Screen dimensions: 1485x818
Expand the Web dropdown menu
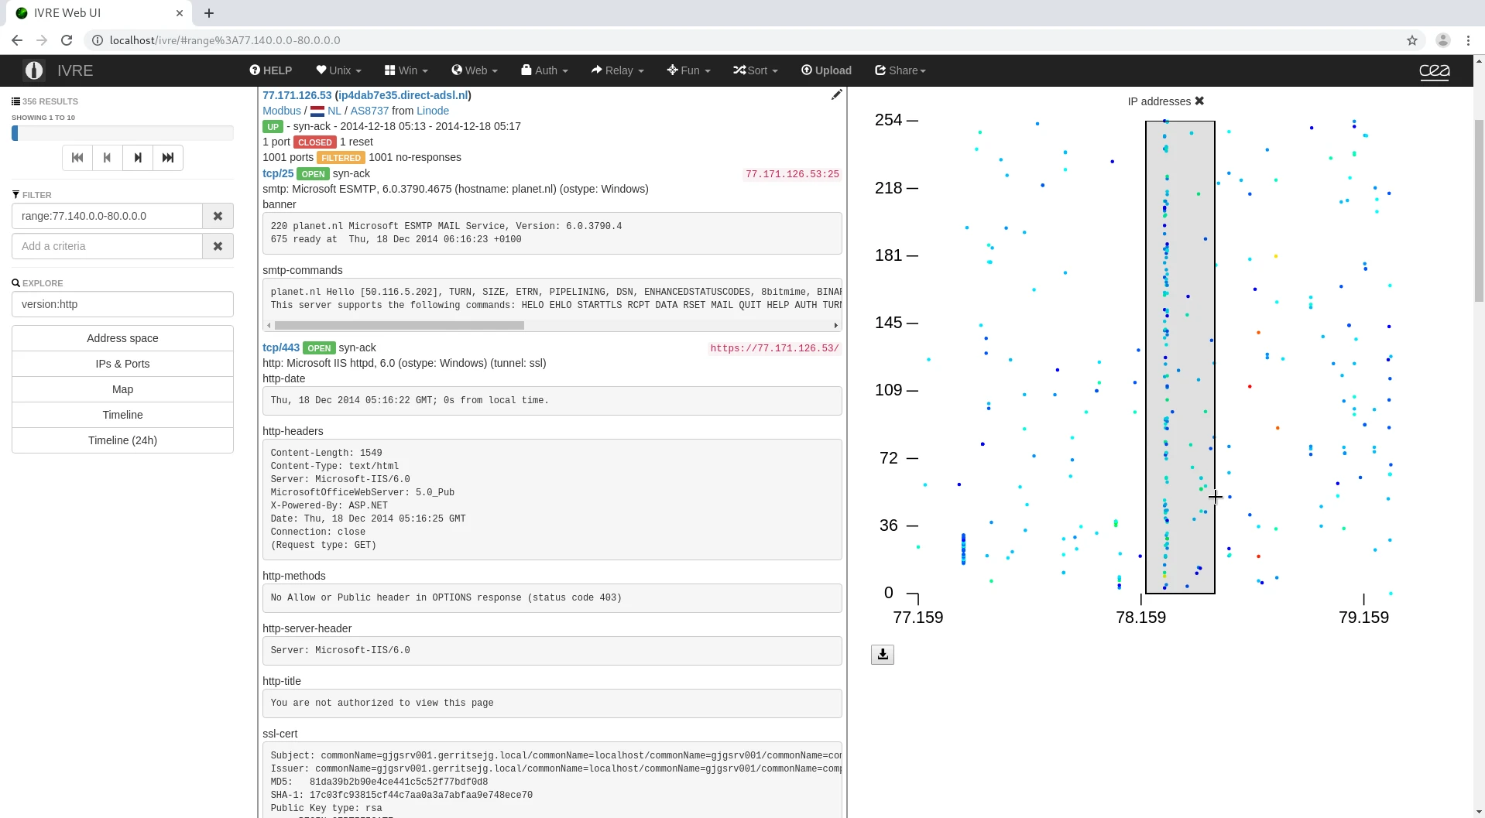click(475, 70)
